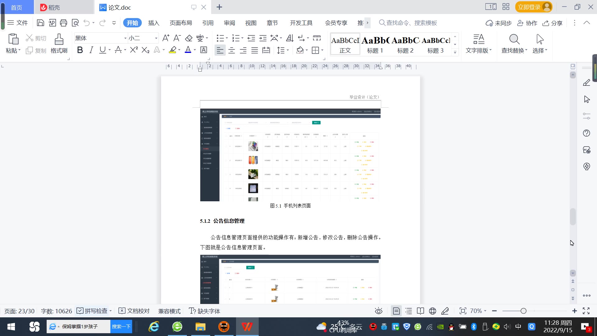This screenshot has width=597, height=336.
Task: Open the 页面布局 ribbon tab
Action: pos(181,23)
